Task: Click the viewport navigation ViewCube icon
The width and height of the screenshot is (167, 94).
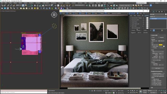Action: (54, 15)
